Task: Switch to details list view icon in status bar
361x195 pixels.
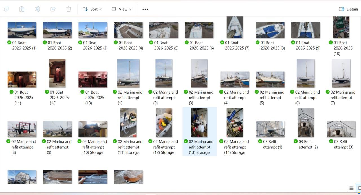Action: coord(351,188)
